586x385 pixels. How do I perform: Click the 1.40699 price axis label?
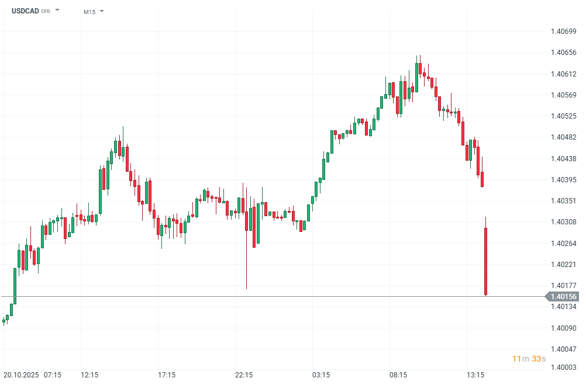point(564,31)
